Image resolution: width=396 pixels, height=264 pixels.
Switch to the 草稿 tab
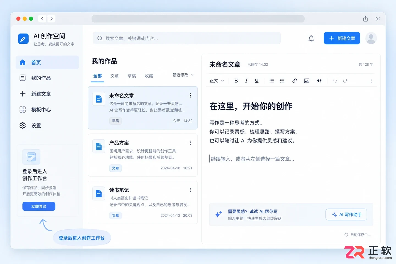coord(132,76)
